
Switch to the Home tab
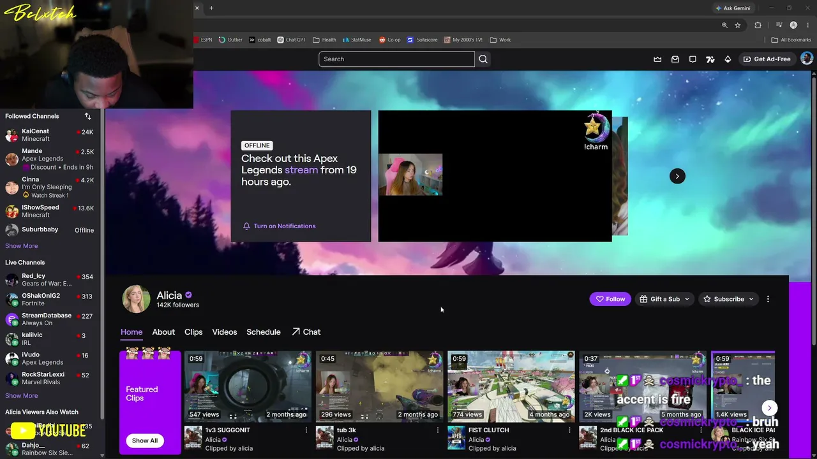131,332
